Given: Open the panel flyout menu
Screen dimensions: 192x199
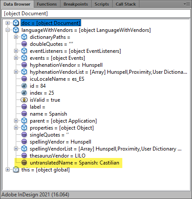Looking at the screenshot, I should click(x=187, y=4).
